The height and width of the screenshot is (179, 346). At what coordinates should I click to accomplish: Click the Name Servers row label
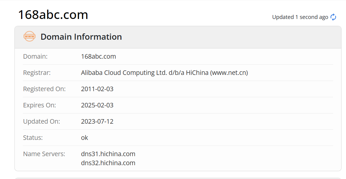point(44,154)
